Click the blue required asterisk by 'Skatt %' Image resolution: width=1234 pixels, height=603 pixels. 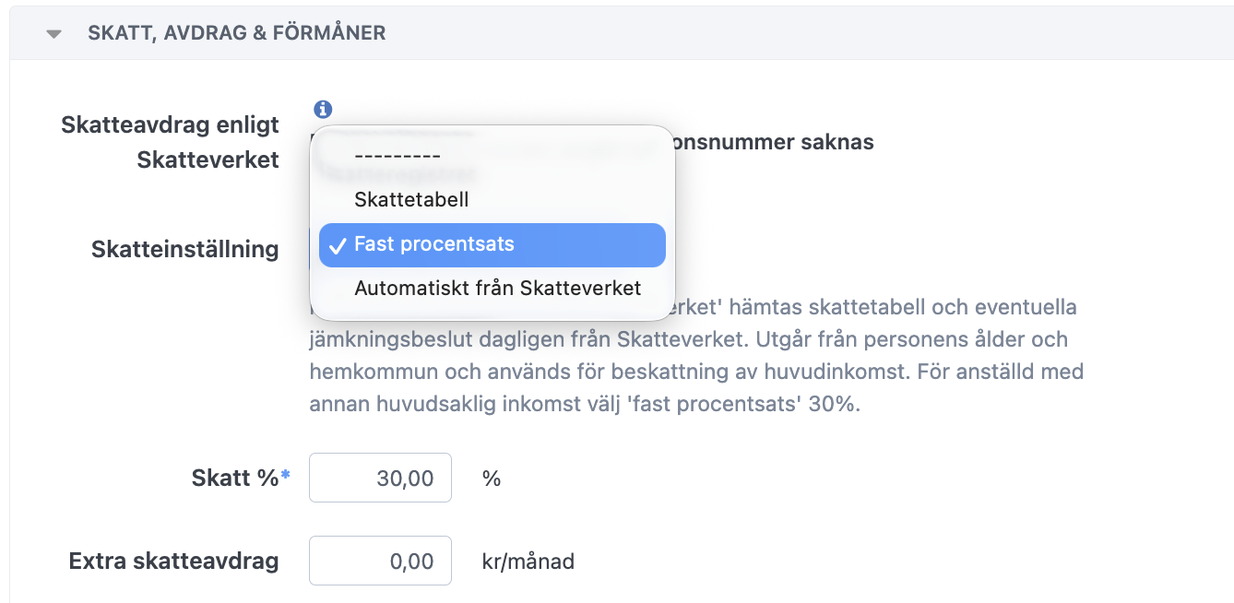tap(285, 475)
